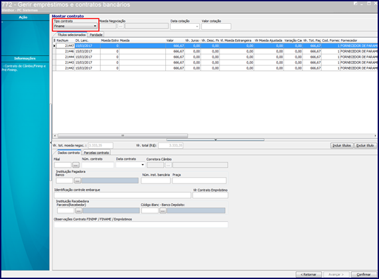Click Confirmar button

click(x=364, y=274)
